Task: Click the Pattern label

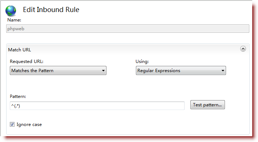Action: 18,96
